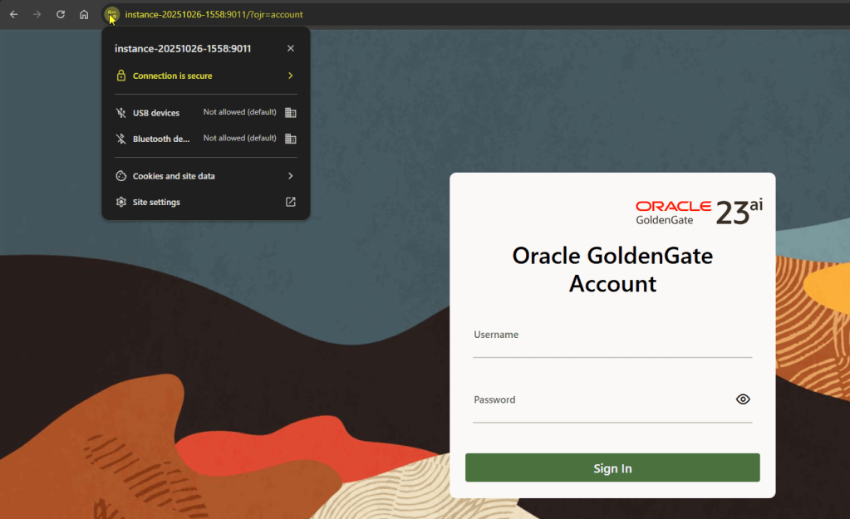Go to the browser home page
Viewport: 850px width, 519px height.
pyautogui.click(x=84, y=14)
